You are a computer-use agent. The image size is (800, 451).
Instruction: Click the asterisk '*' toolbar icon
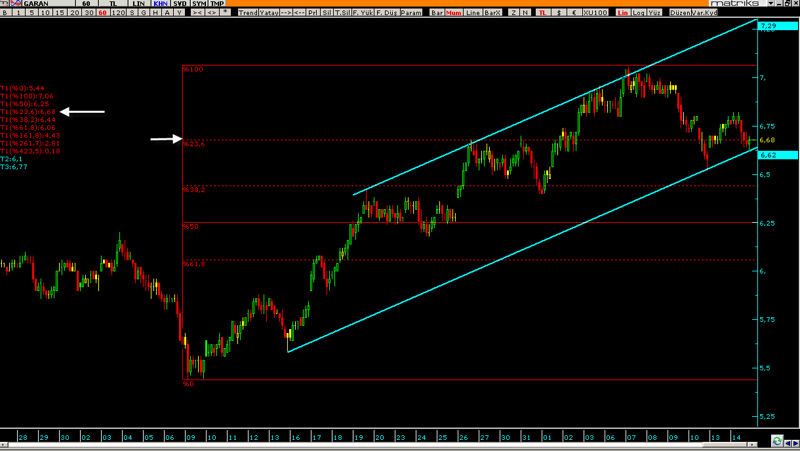(226, 12)
